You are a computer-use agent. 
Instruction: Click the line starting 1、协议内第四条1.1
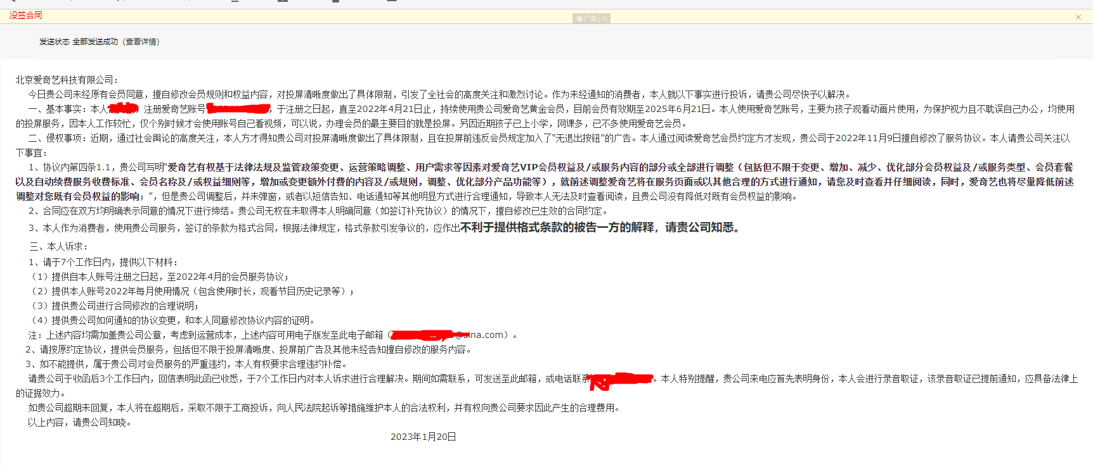[x=545, y=182]
